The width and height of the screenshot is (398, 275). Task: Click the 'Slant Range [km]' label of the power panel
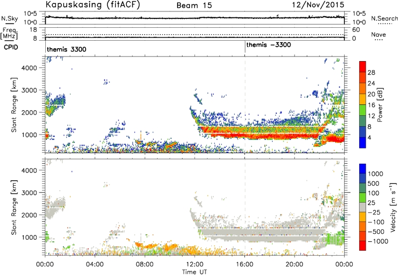pos(14,105)
